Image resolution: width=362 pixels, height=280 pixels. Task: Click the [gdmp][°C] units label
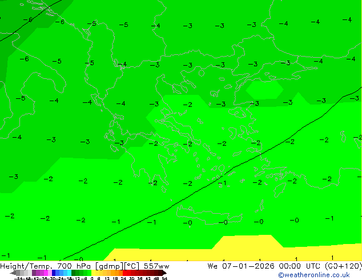[x=117, y=266]
